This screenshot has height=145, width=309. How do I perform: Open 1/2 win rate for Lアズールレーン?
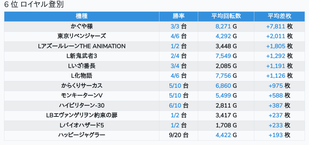175,46
